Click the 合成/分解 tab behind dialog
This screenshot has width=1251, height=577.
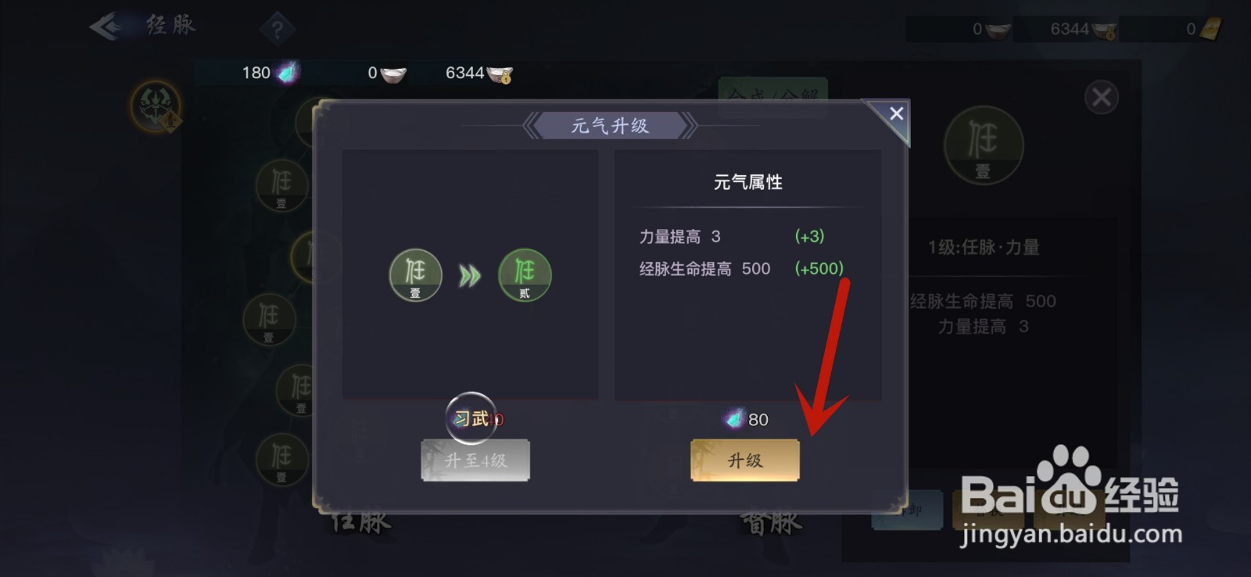point(772,95)
